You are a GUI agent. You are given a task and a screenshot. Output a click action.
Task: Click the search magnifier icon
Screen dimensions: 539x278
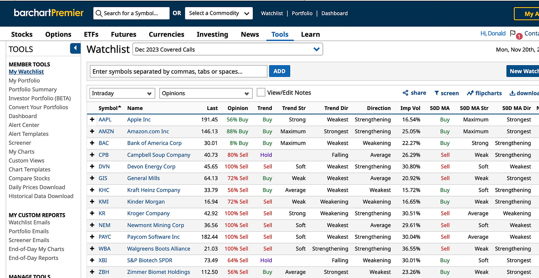click(x=99, y=13)
